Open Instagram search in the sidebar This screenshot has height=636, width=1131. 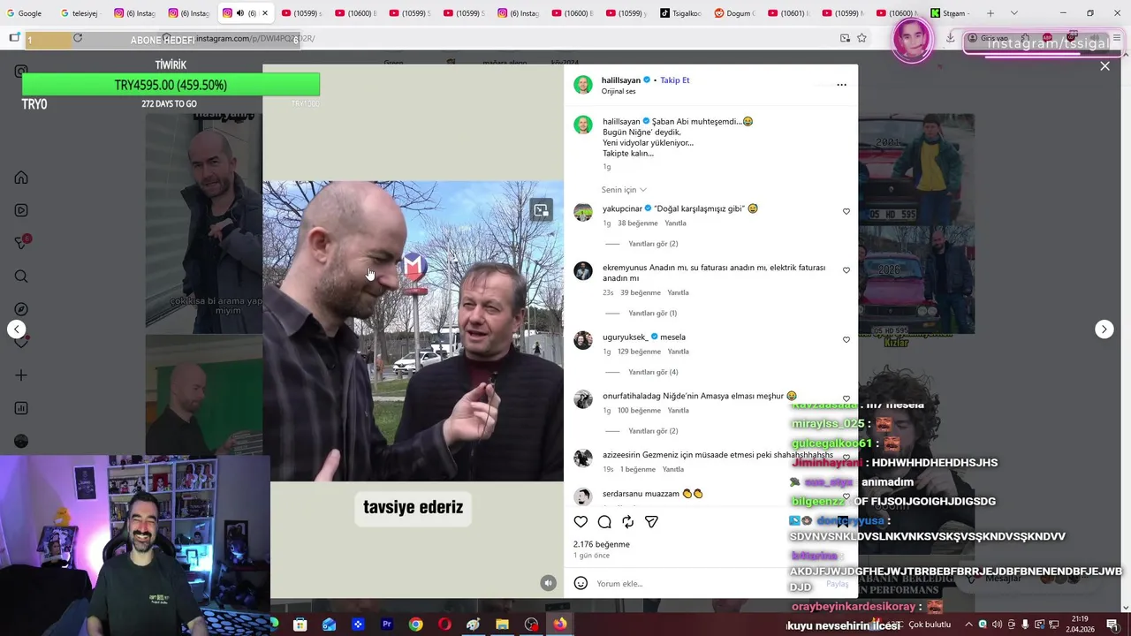pyautogui.click(x=21, y=276)
